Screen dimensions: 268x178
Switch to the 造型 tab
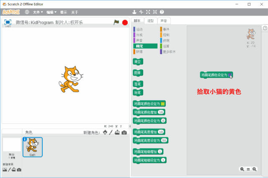pyautogui.click(x=150, y=21)
